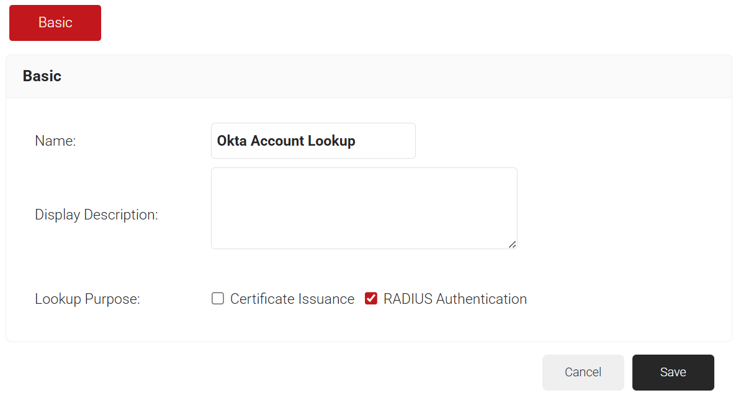Click the red checkmark beside RADIUS Authentication

coord(371,299)
